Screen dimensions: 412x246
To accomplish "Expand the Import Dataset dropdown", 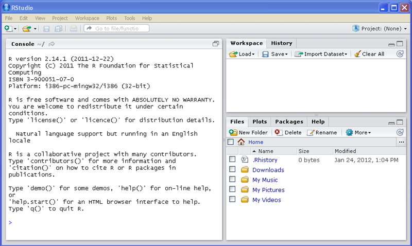I will coord(321,54).
